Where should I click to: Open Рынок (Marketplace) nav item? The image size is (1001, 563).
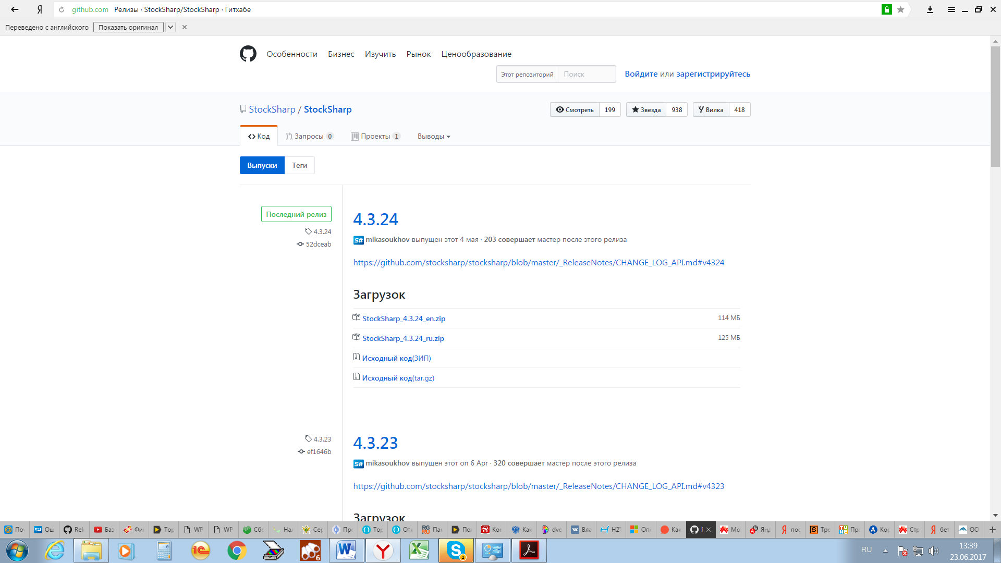(419, 54)
